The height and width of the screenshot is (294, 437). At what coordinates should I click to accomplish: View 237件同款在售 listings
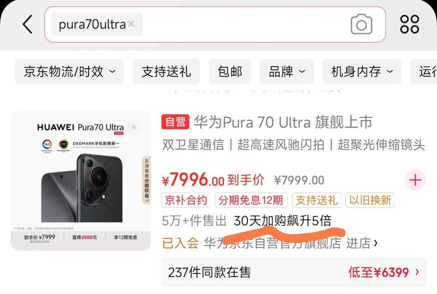click(294, 272)
